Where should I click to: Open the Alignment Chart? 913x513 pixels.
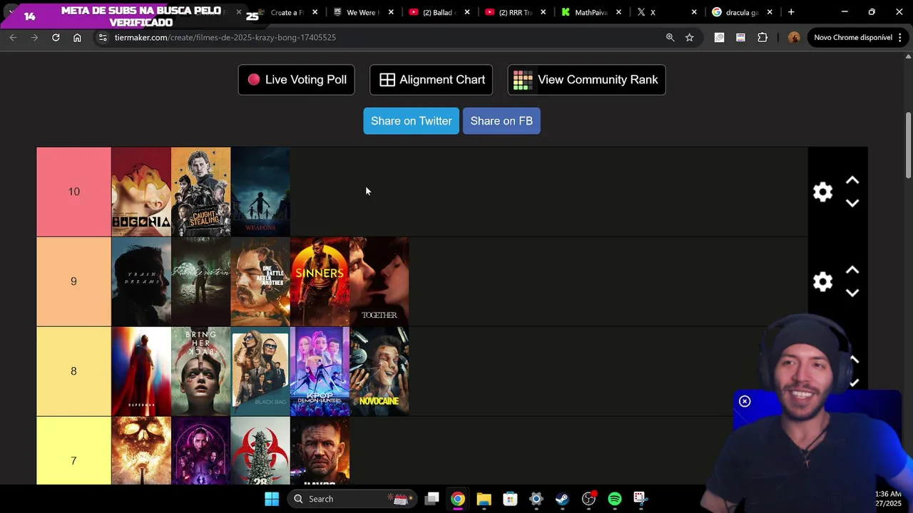click(431, 80)
